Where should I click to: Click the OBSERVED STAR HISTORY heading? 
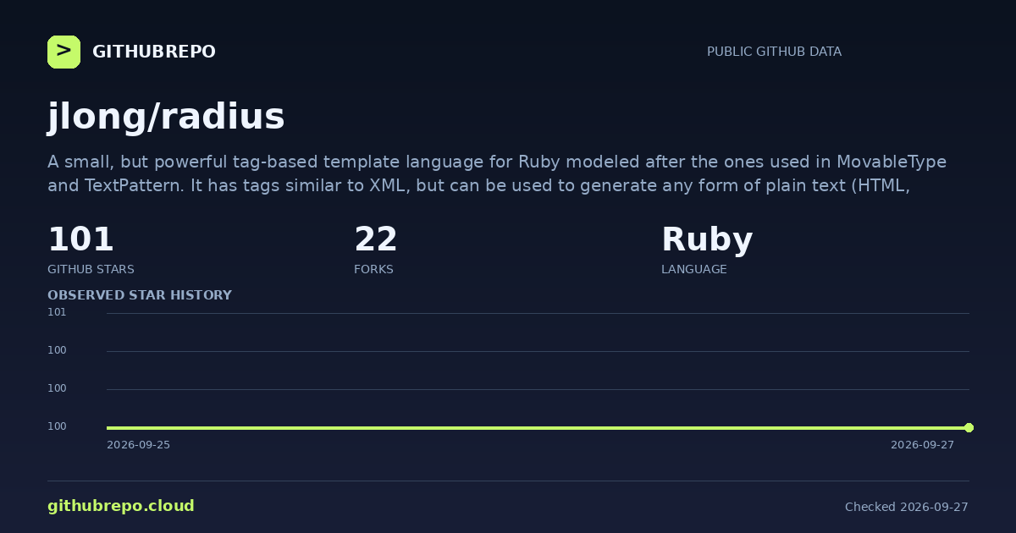(140, 295)
